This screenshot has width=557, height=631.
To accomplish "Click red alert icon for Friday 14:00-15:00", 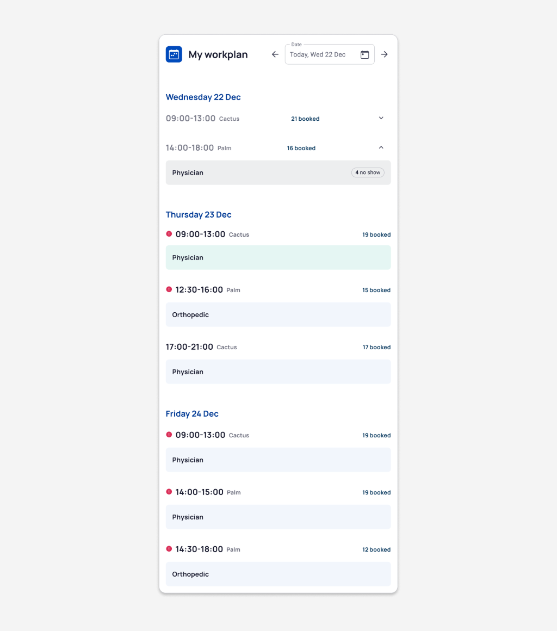I will coord(169,492).
